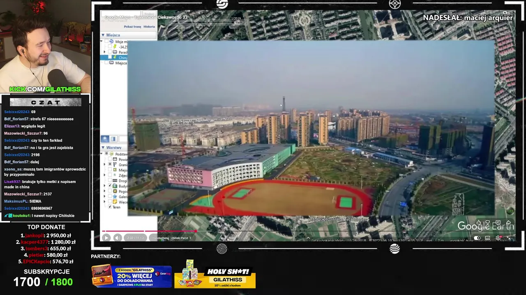Click the envelope icon of Powiadomienia layer
The height and width of the screenshot is (295, 526).
pyautogui.click(x=115, y=159)
